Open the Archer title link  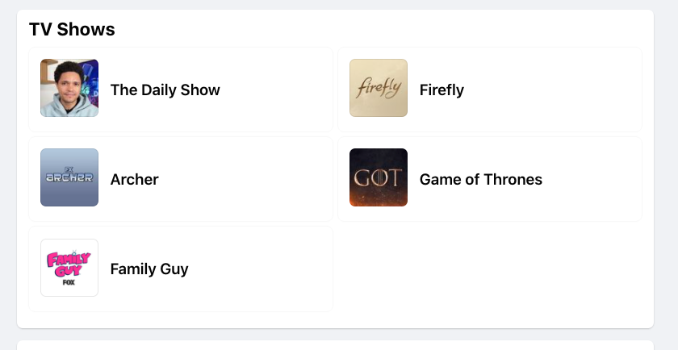click(135, 179)
